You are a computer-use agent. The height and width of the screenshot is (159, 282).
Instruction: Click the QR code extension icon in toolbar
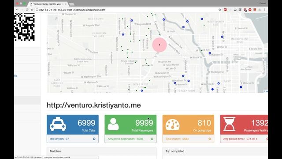click(240, 10)
